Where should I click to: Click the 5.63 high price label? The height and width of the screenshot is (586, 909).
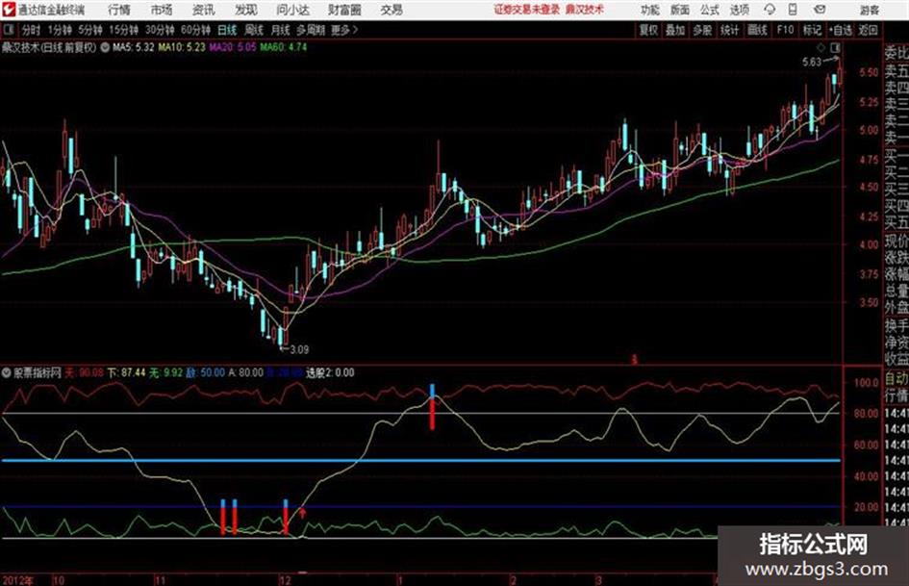tap(812, 62)
